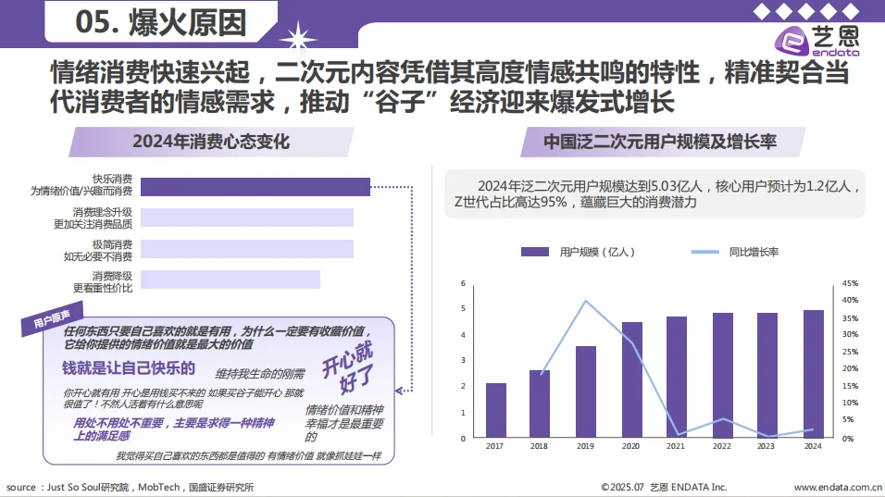Click the '05. 爆火原因' slide title

[x=161, y=22]
